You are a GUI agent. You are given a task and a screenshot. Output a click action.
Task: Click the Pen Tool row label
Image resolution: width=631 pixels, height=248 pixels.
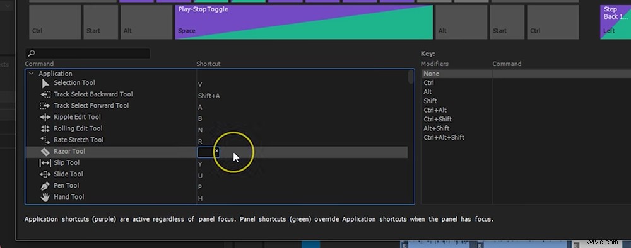click(x=66, y=186)
